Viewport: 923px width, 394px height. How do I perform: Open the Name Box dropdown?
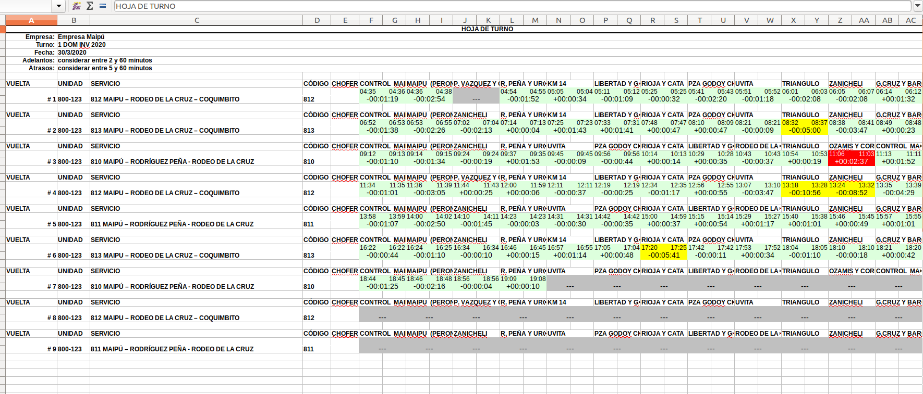point(59,6)
